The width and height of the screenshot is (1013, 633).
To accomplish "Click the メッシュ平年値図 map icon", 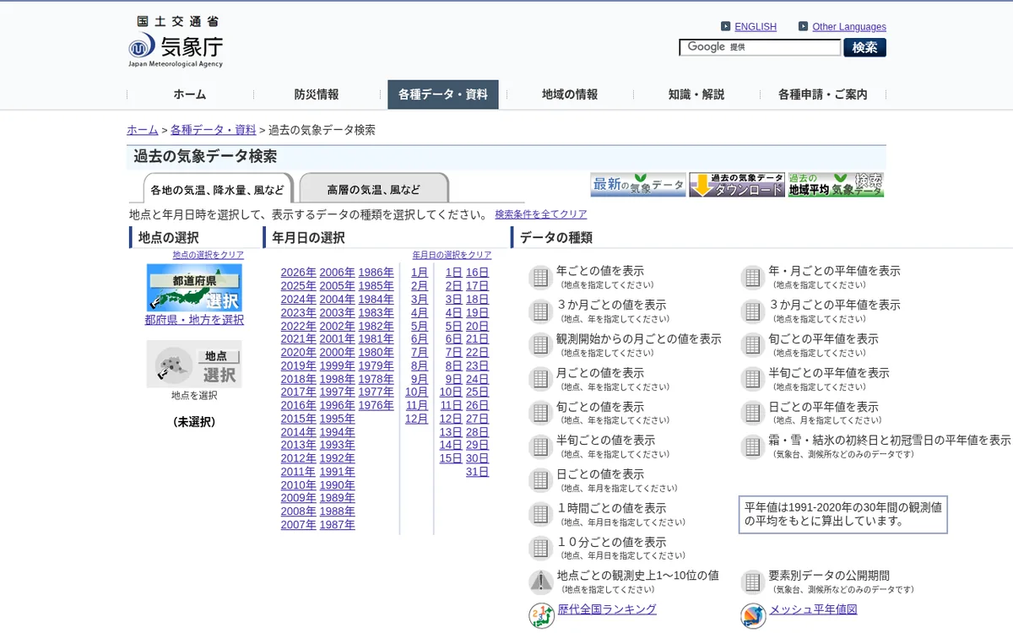I will [753, 615].
